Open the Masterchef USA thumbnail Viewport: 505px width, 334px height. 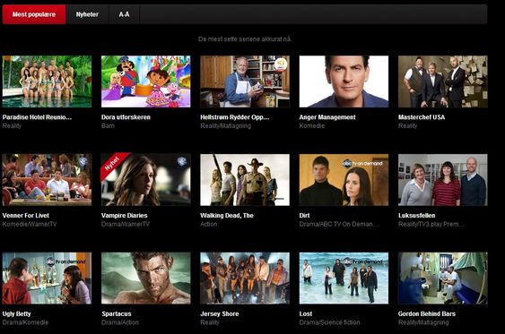click(x=443, y=81)
